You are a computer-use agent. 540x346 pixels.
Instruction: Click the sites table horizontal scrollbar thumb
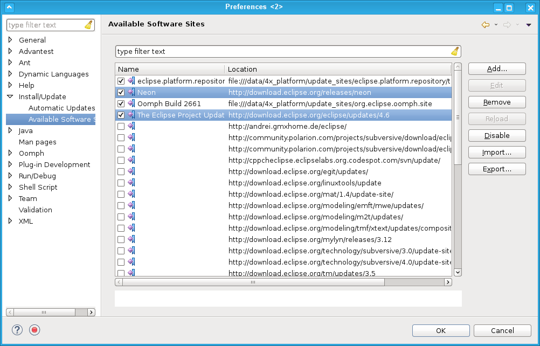(253, 282)
